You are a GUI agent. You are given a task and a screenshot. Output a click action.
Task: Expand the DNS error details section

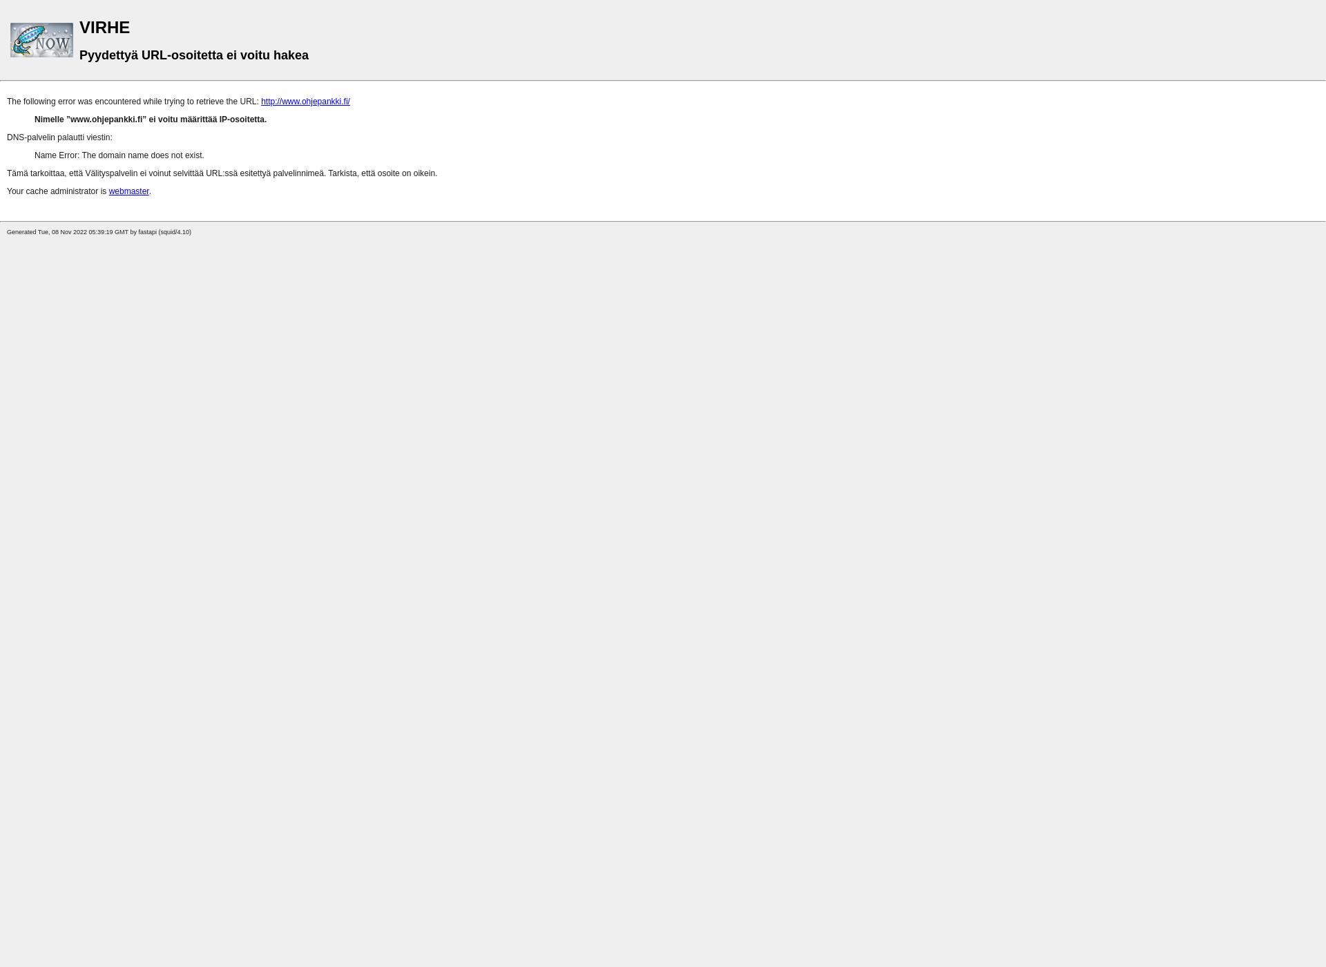tap(59, 137)
